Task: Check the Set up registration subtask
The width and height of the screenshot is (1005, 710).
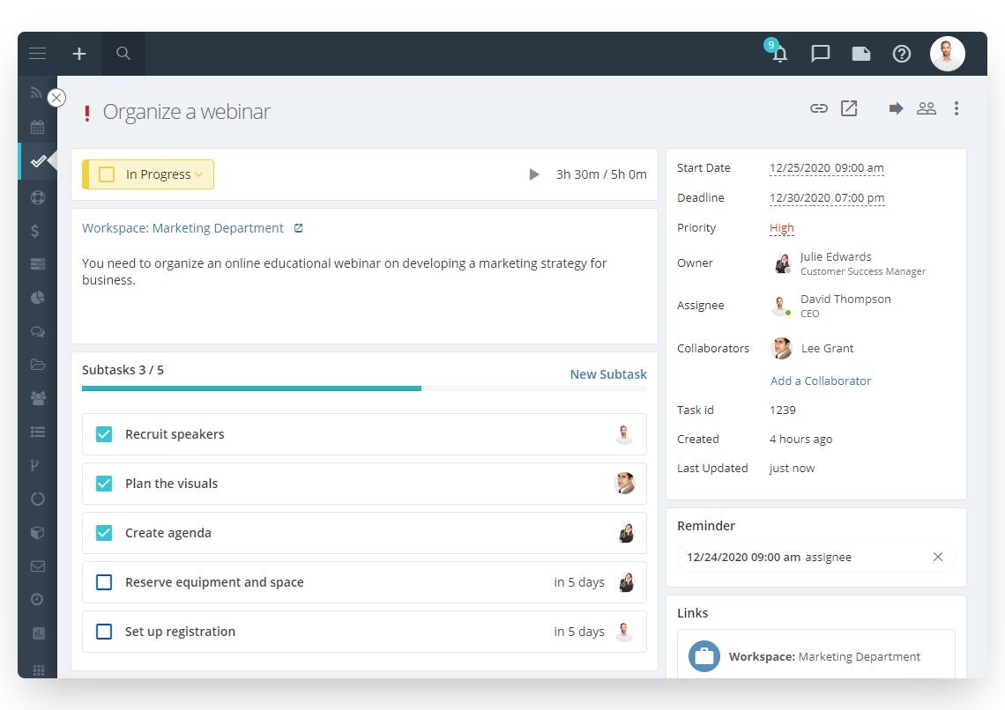Action: (x=104, y=632)
